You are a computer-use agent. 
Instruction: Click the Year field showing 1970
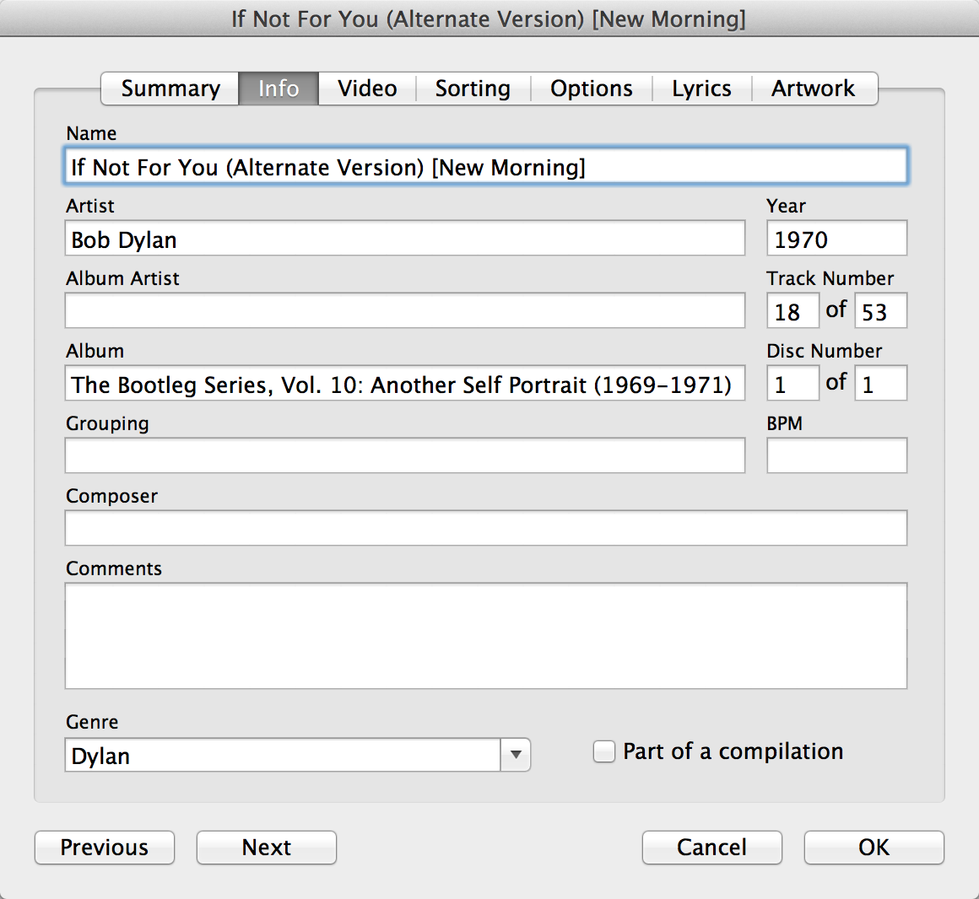[x=836, y=239]
